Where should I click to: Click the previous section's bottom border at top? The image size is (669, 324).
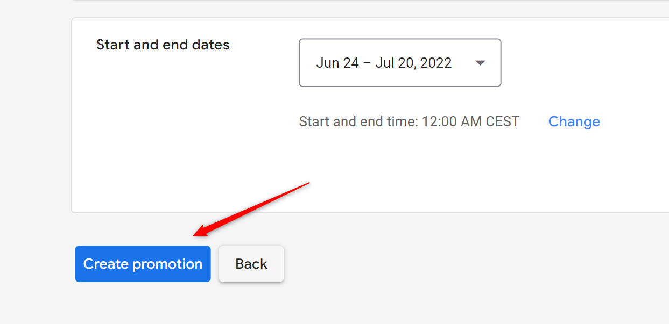click(x=370, y=1)
